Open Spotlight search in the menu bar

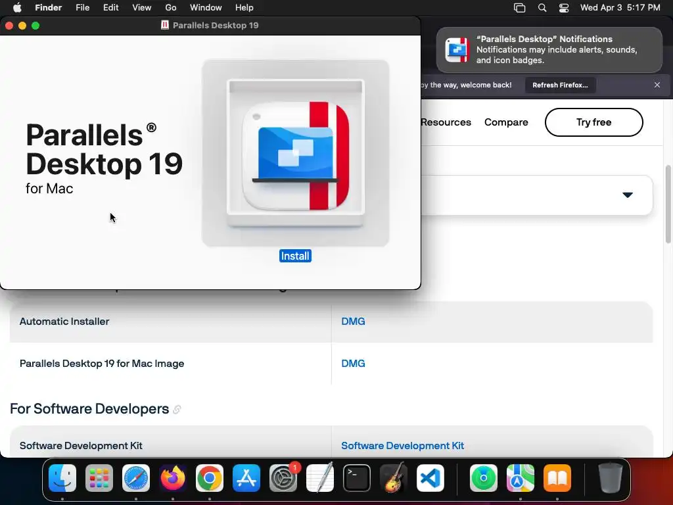point(542,8)
